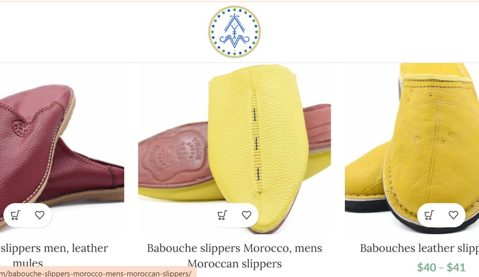Open the 'Babouches leather slipp...' product title
This screenshot has height=277, width=479.
click(419, 248)
